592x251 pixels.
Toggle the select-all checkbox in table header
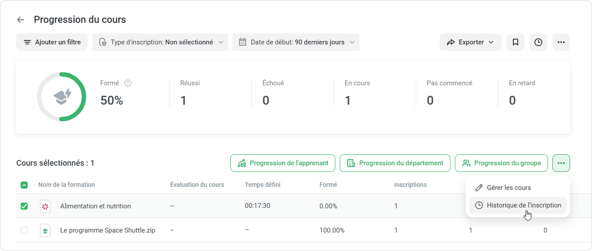[x=24, y=185]
